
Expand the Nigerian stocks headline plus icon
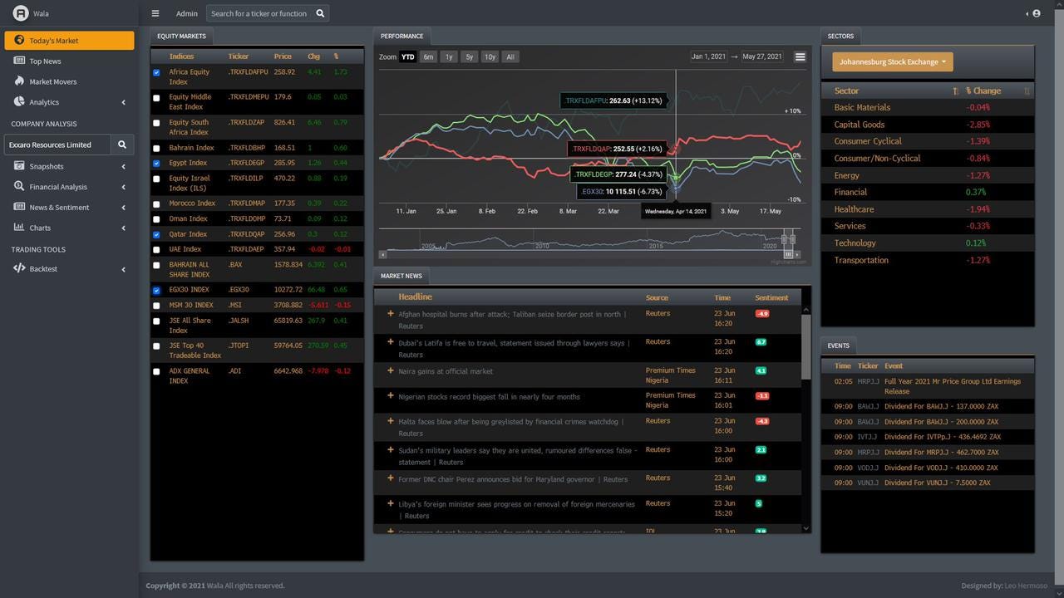[391, 395]
